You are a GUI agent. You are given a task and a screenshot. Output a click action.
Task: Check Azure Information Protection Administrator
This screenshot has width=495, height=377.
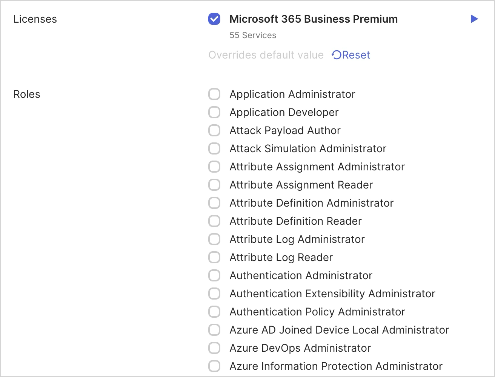(214, 366)
